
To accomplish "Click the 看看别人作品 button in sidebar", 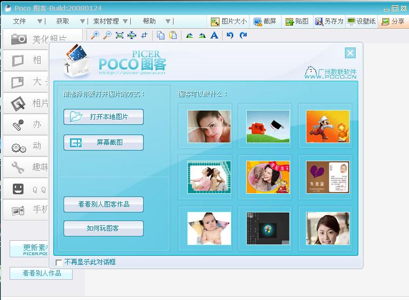I will pyautogui.click(x=41, y=273).
